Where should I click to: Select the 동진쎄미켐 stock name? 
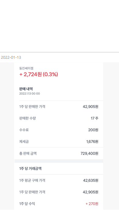pos(26,68)
